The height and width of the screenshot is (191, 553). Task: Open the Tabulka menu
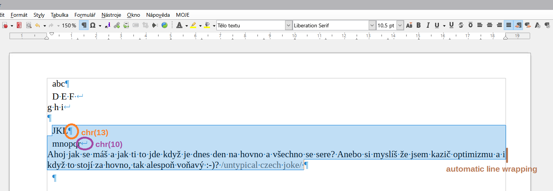tap(60, 15)
